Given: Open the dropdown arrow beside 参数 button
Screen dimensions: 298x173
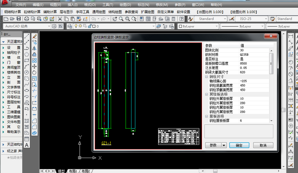Looking at the screenshot, I should tap(224, 145).
